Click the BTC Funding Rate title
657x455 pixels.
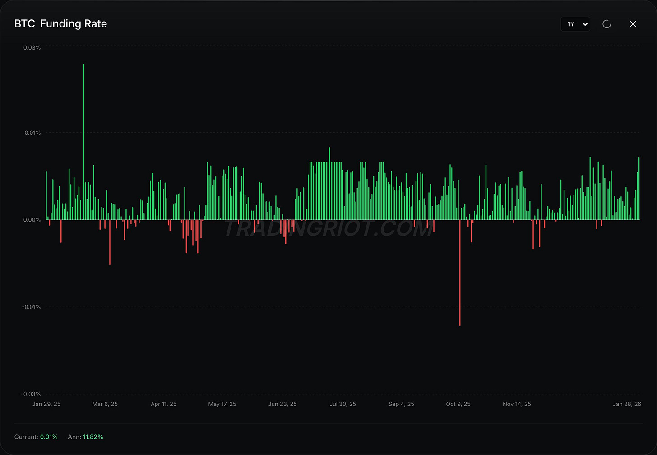click(x=60, y=24)
